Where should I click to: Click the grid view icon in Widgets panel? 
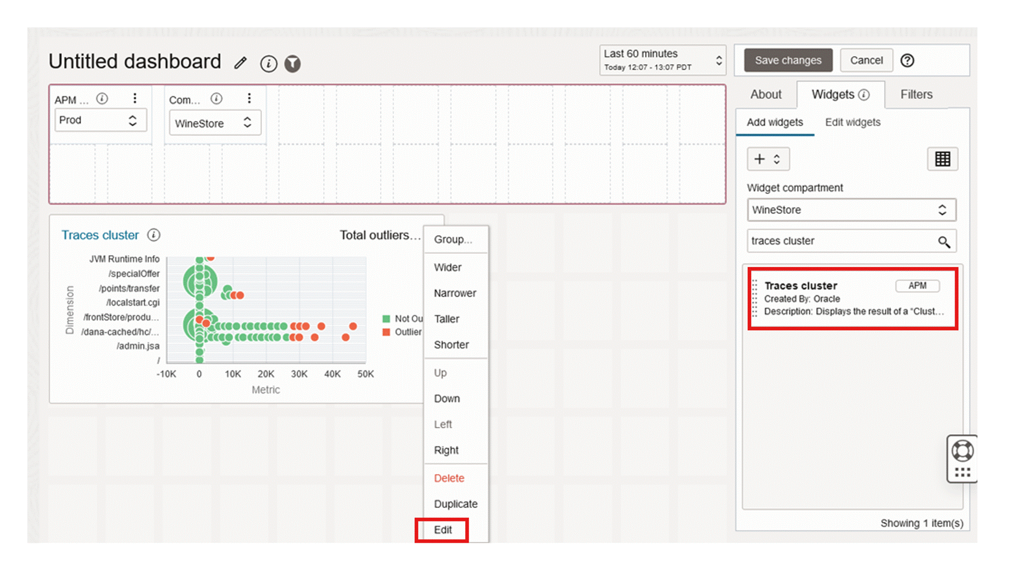coord(942,159)
